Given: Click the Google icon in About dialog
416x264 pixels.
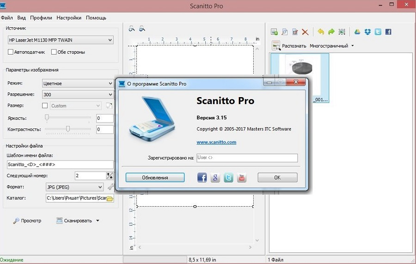Looking at the screenshot, I should [215, 178].
